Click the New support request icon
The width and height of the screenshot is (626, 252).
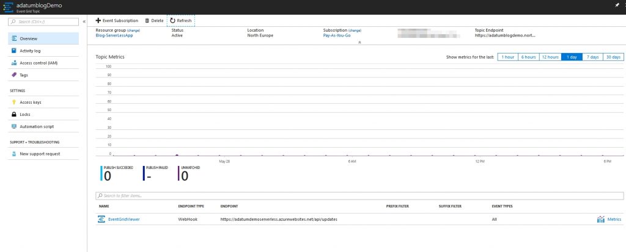(14, 154)
